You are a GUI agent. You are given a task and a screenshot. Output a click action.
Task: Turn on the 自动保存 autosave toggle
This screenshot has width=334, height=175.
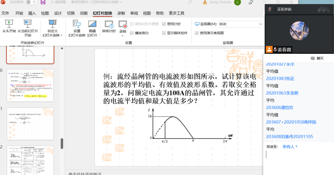[x=31, y=2]
